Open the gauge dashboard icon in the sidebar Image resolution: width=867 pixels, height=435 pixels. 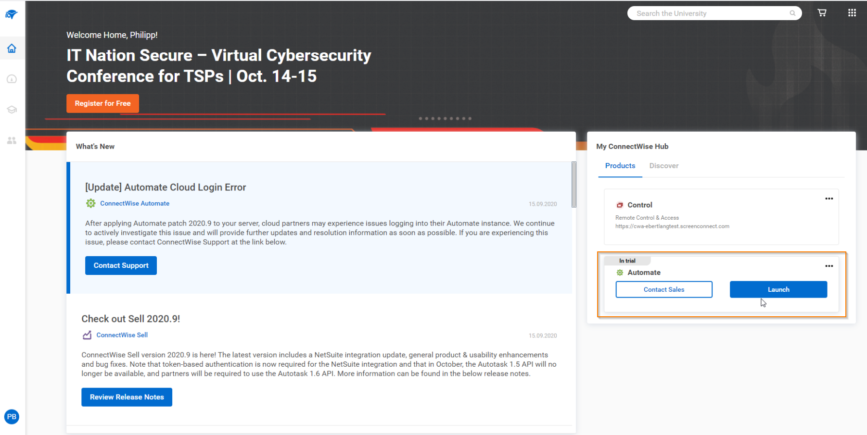[12, 79]
